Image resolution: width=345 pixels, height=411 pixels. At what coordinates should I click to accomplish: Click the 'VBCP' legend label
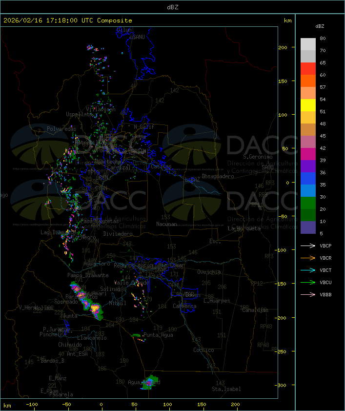[325, 246]
